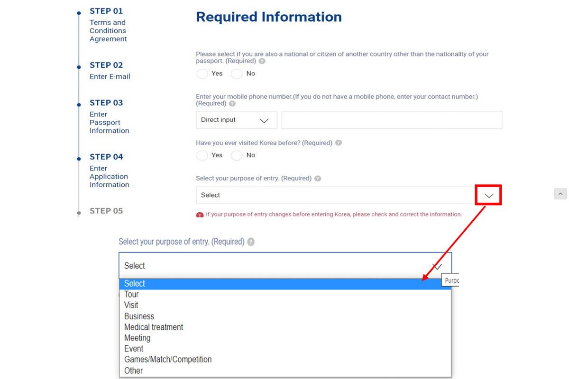Choose Tour from the purpose list
The height and width of the screenshot is (379, 569).
[x=131, y=294]
